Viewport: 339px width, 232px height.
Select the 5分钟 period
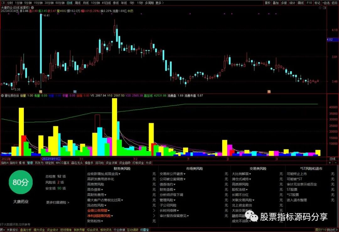[x=28, y=3]
